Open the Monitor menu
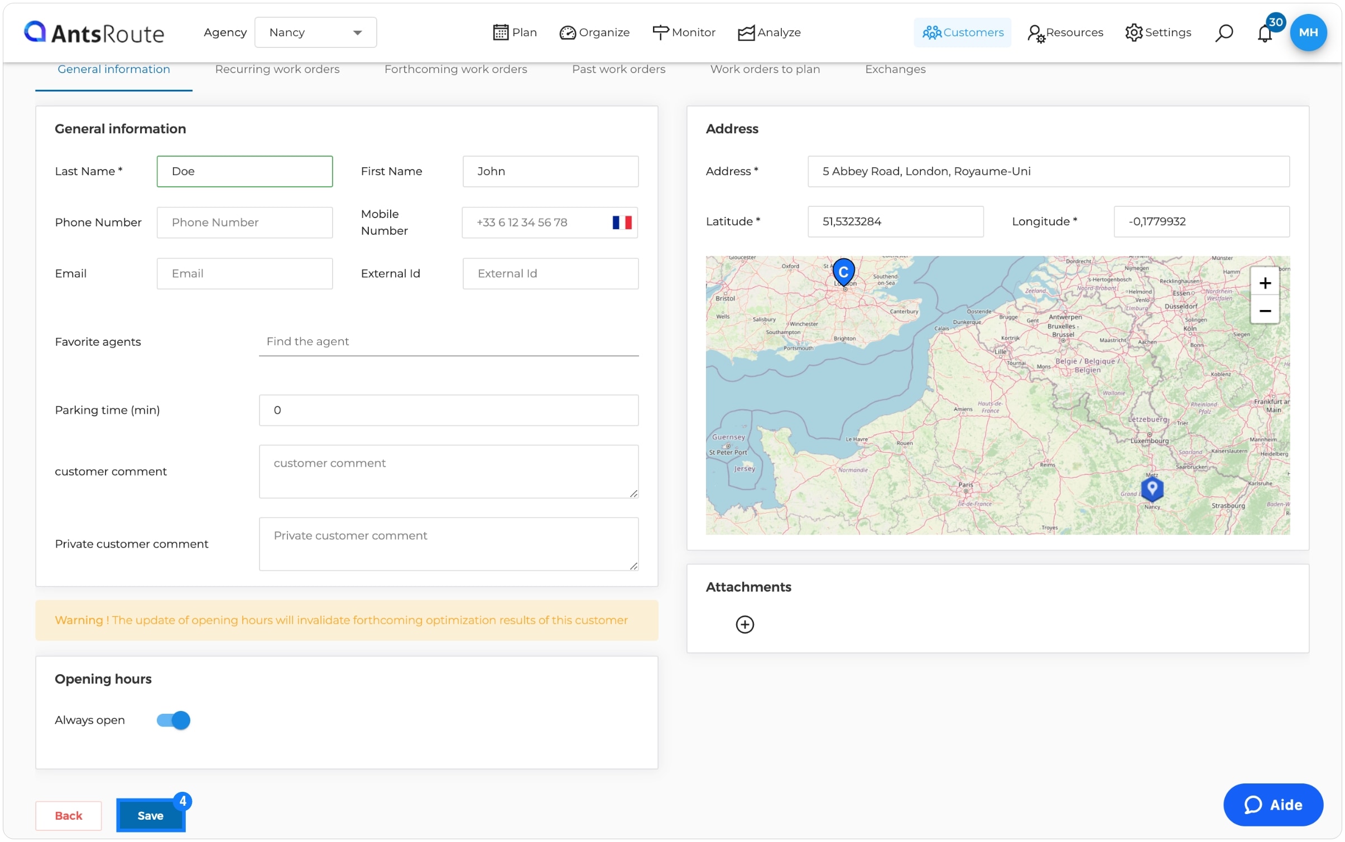Image resolution: width=1345 pixels, height=842 pixels. (x=684, y=32)
